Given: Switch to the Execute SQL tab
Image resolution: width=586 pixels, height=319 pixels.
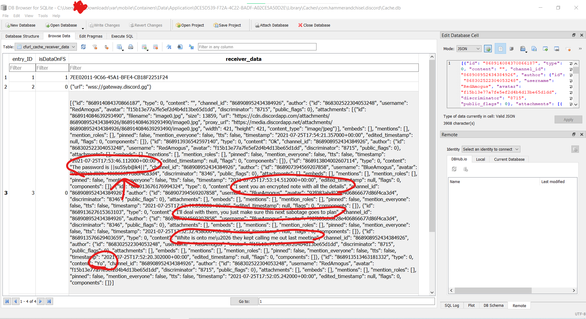Looking at the screenshot, I should (x=122, y=36).
